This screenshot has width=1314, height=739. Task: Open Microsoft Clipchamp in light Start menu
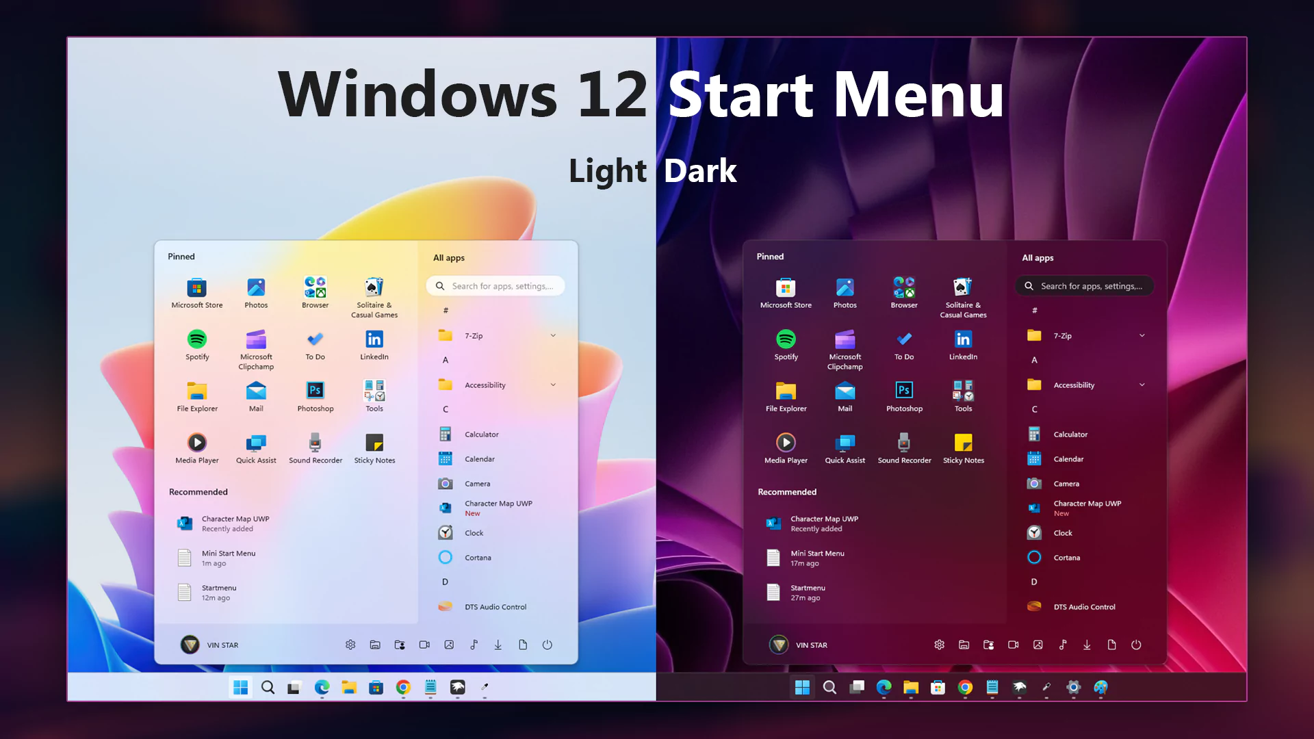point(256,350)
